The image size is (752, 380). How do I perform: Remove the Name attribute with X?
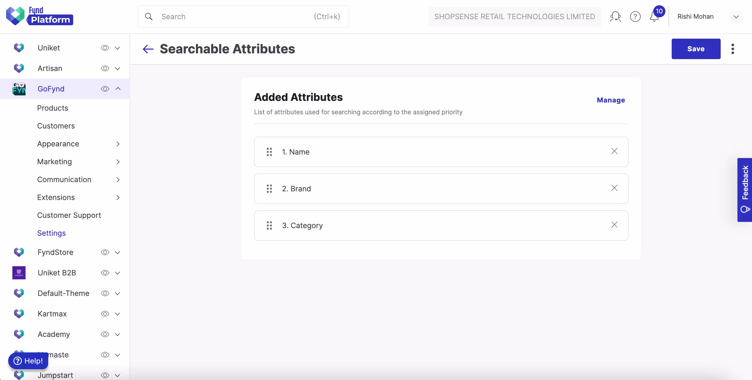click(614, 151)
